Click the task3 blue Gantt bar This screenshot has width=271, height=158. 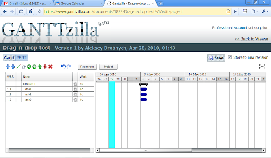point(144,99)
